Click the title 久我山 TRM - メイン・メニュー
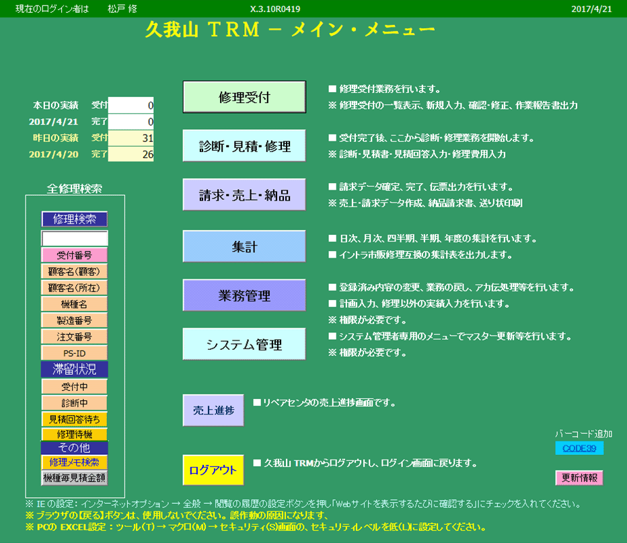 point(290,30)
